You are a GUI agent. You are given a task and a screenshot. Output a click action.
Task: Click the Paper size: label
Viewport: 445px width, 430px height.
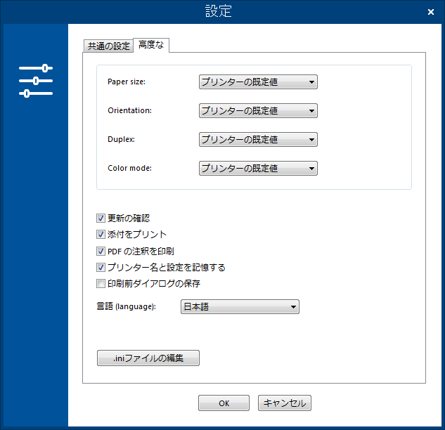point(127,82)
